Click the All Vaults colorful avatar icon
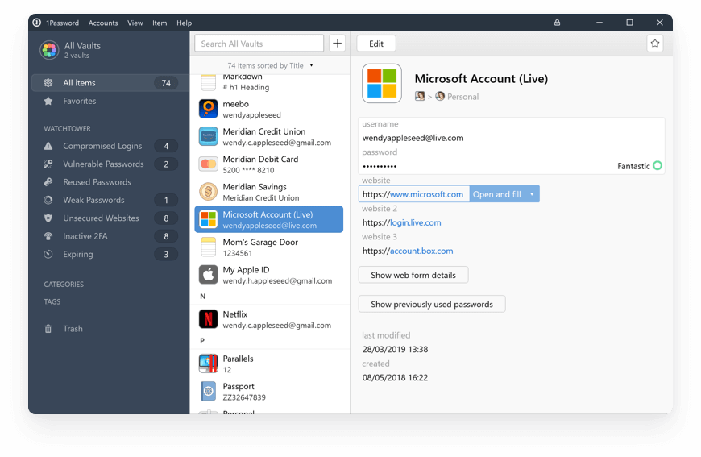 49,50
